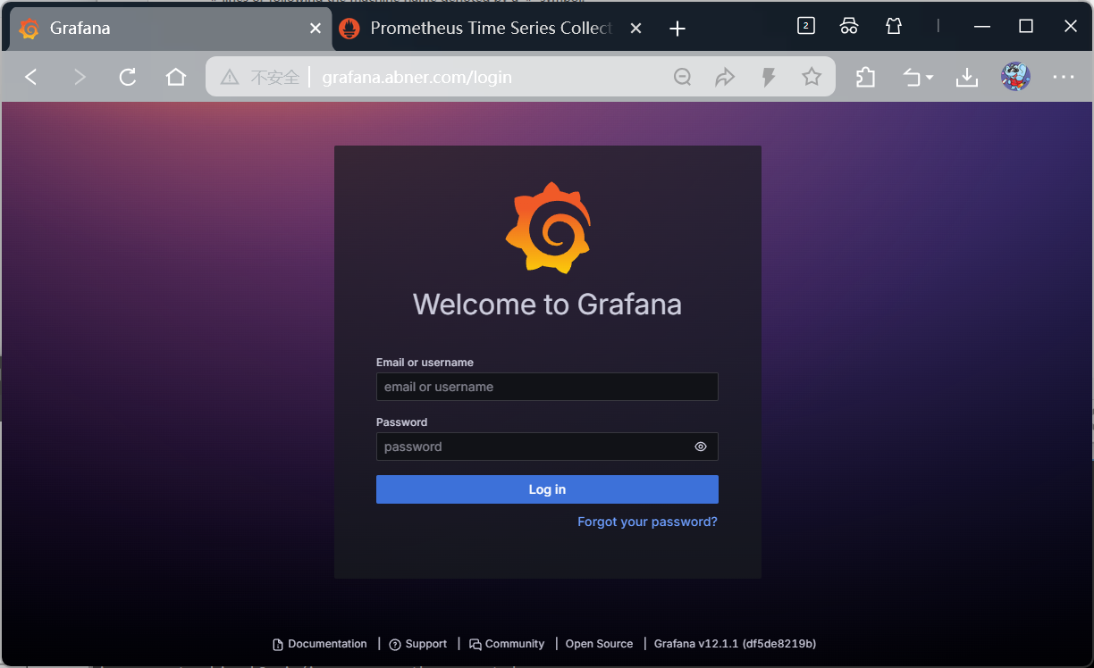Go to browser home page
The image size is (1094, 668).
(176, 77)
